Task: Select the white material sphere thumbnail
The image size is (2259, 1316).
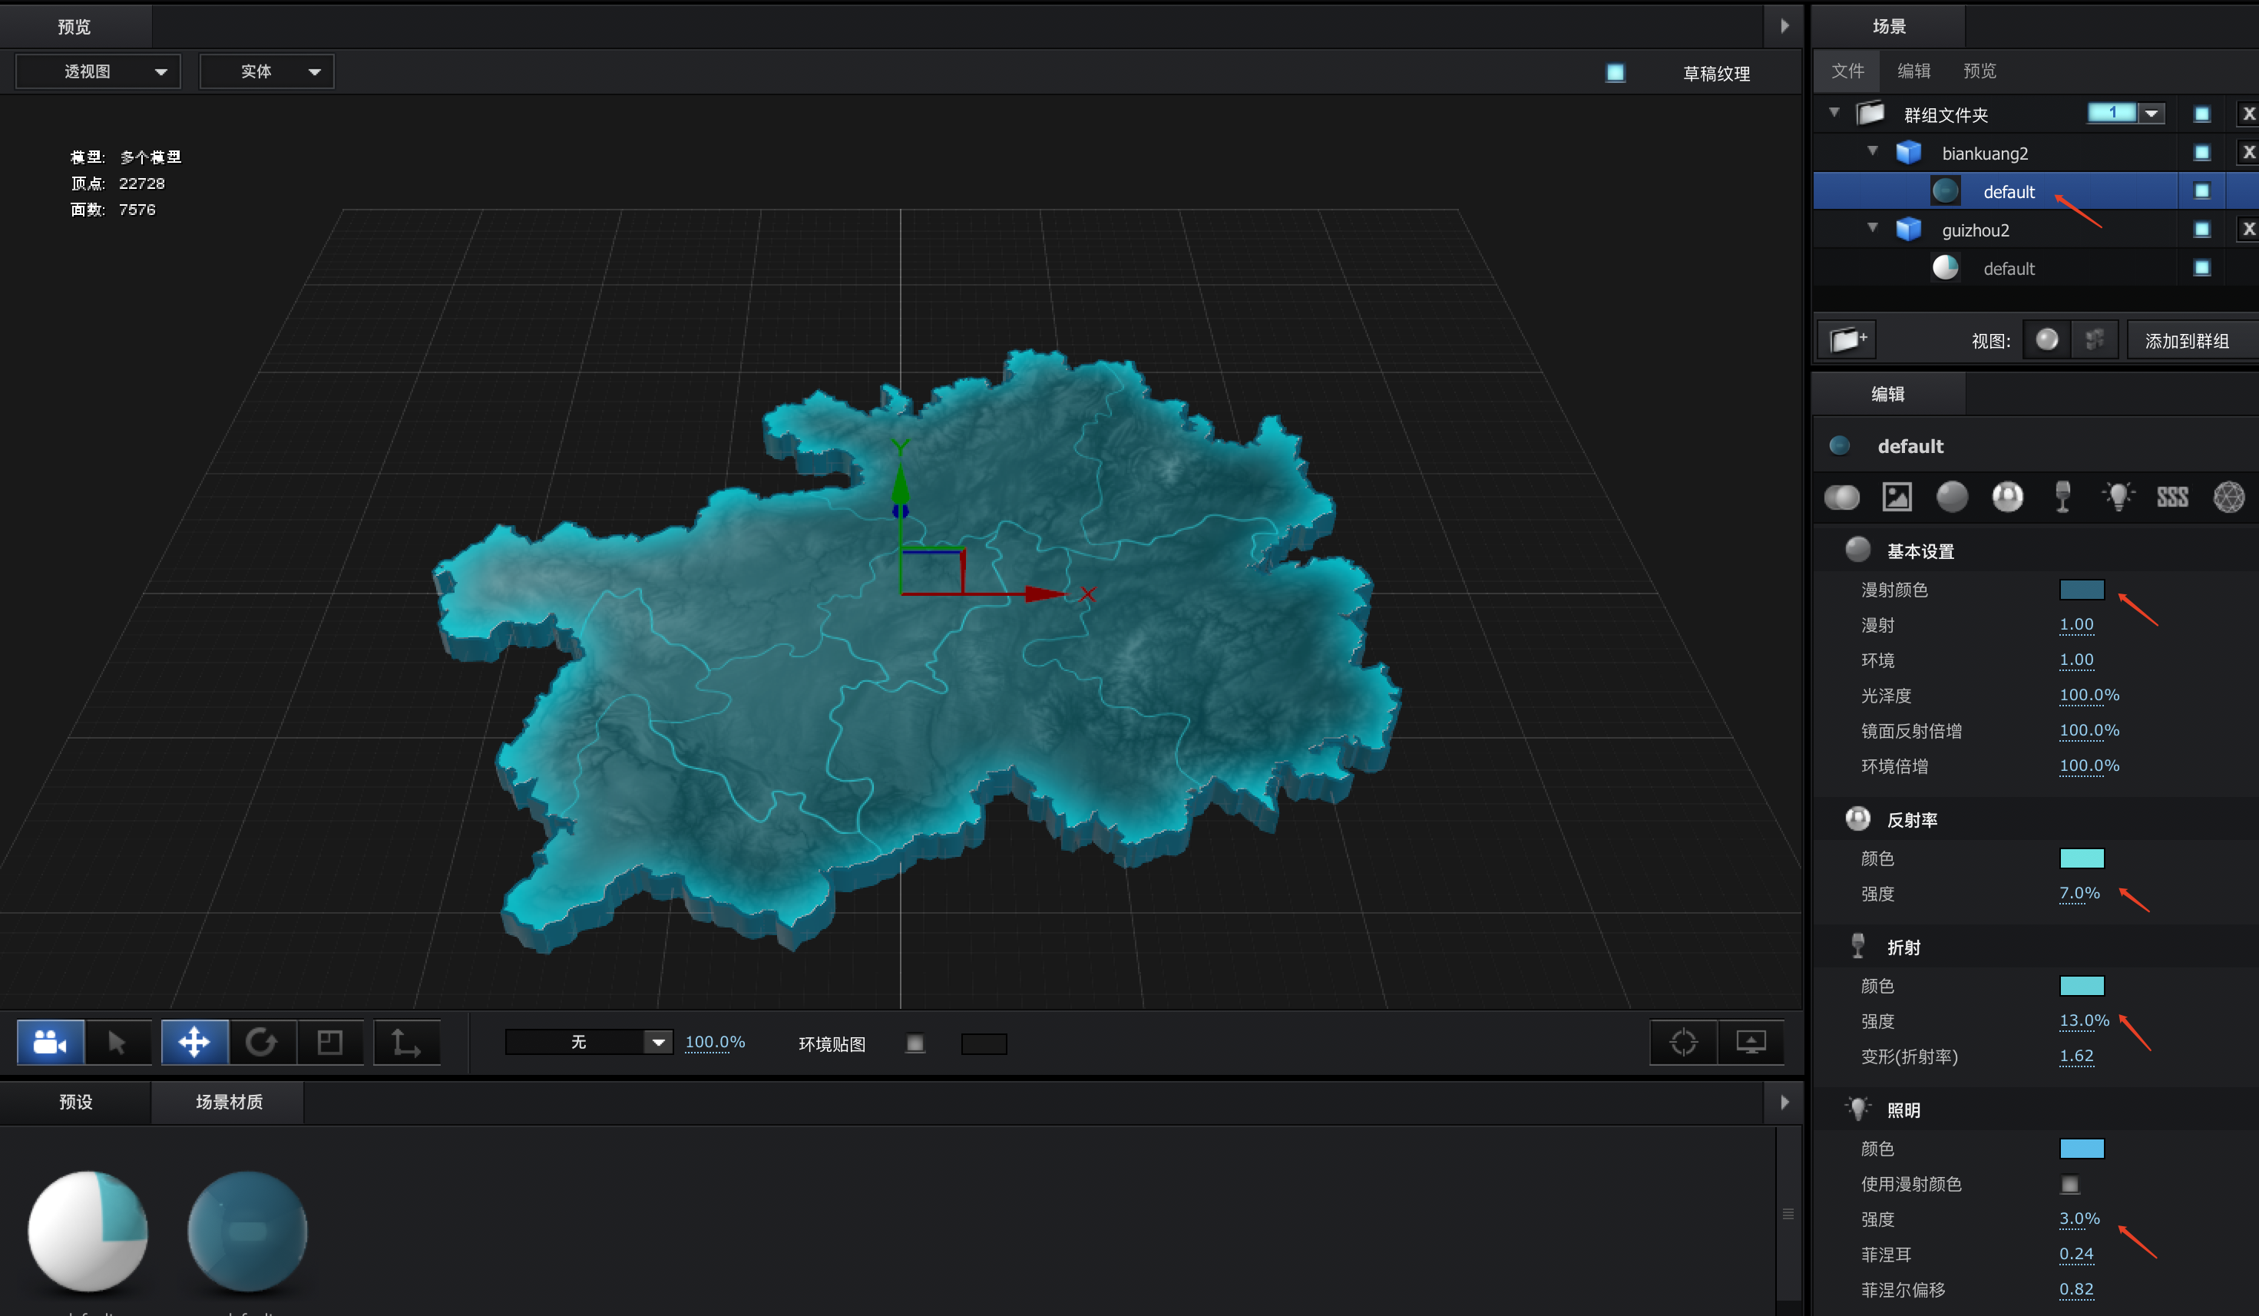Action: pos(88,1231)
